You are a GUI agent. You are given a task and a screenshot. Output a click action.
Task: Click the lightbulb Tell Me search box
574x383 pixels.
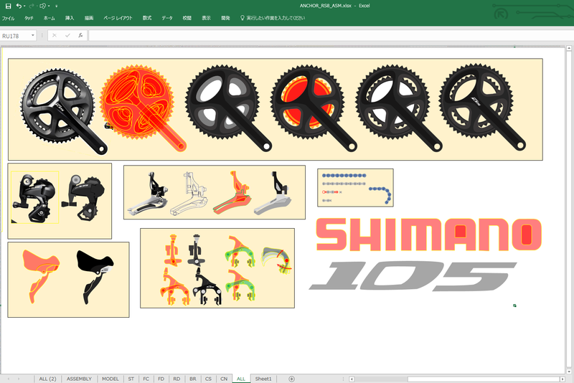(273, 18)
